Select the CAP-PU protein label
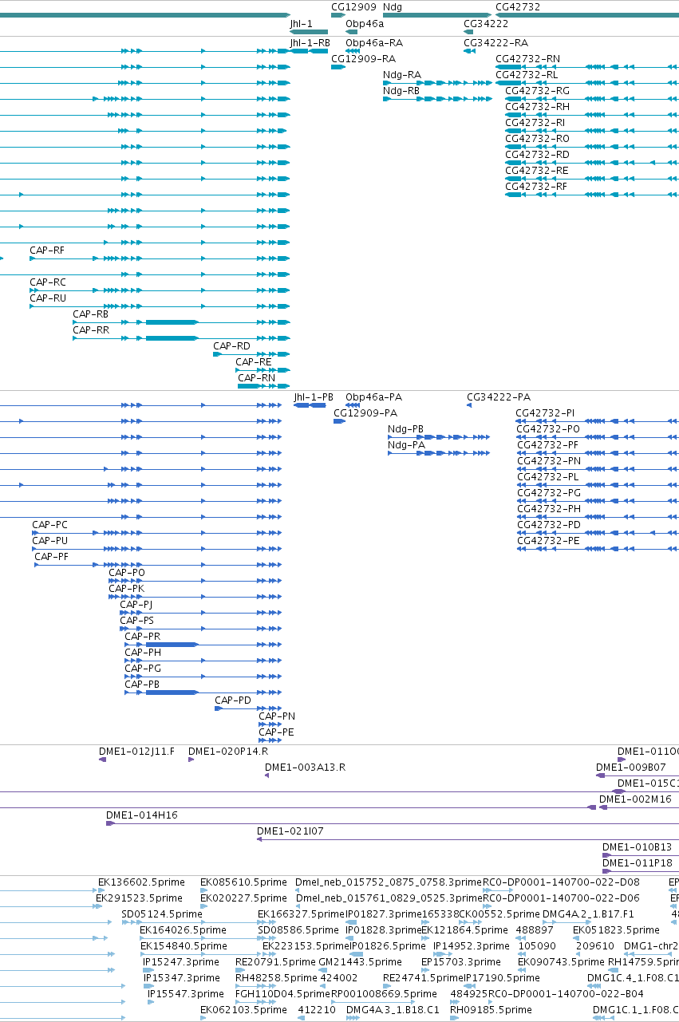Screen dimensions: 679x1022 pyautogui.click(x=50, y=541)
